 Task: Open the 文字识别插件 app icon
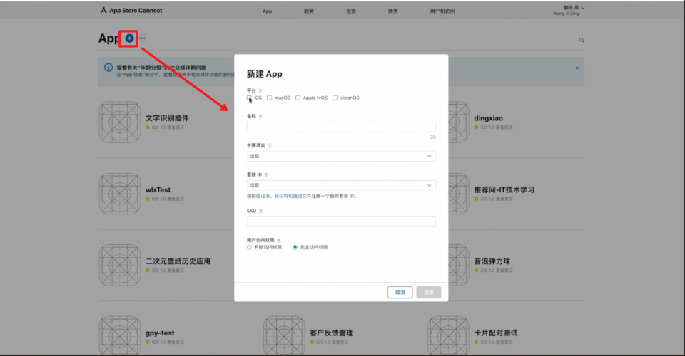120,122
